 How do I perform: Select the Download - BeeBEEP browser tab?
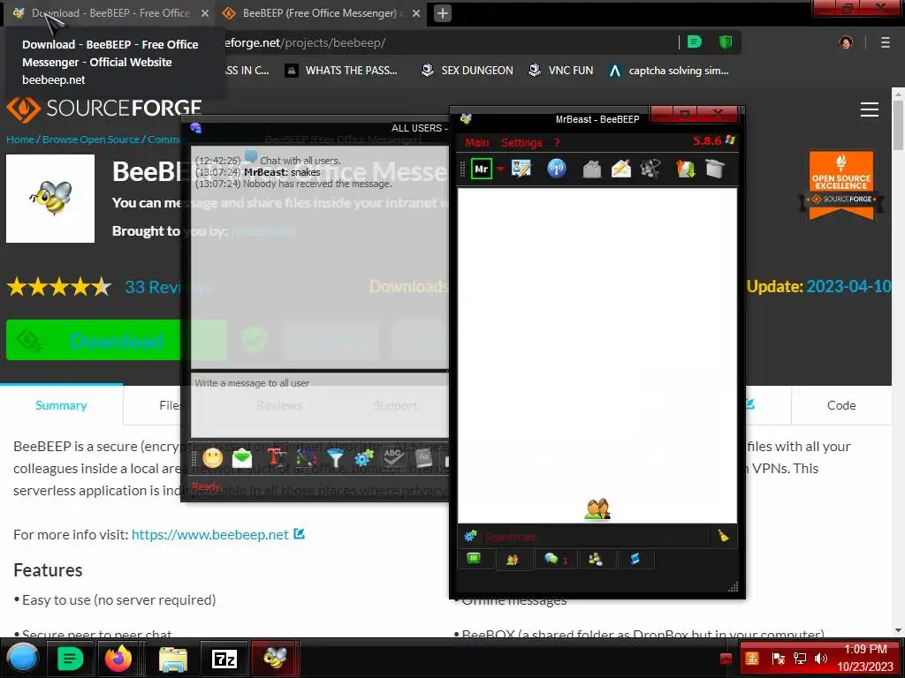click(x=110, y=12)
